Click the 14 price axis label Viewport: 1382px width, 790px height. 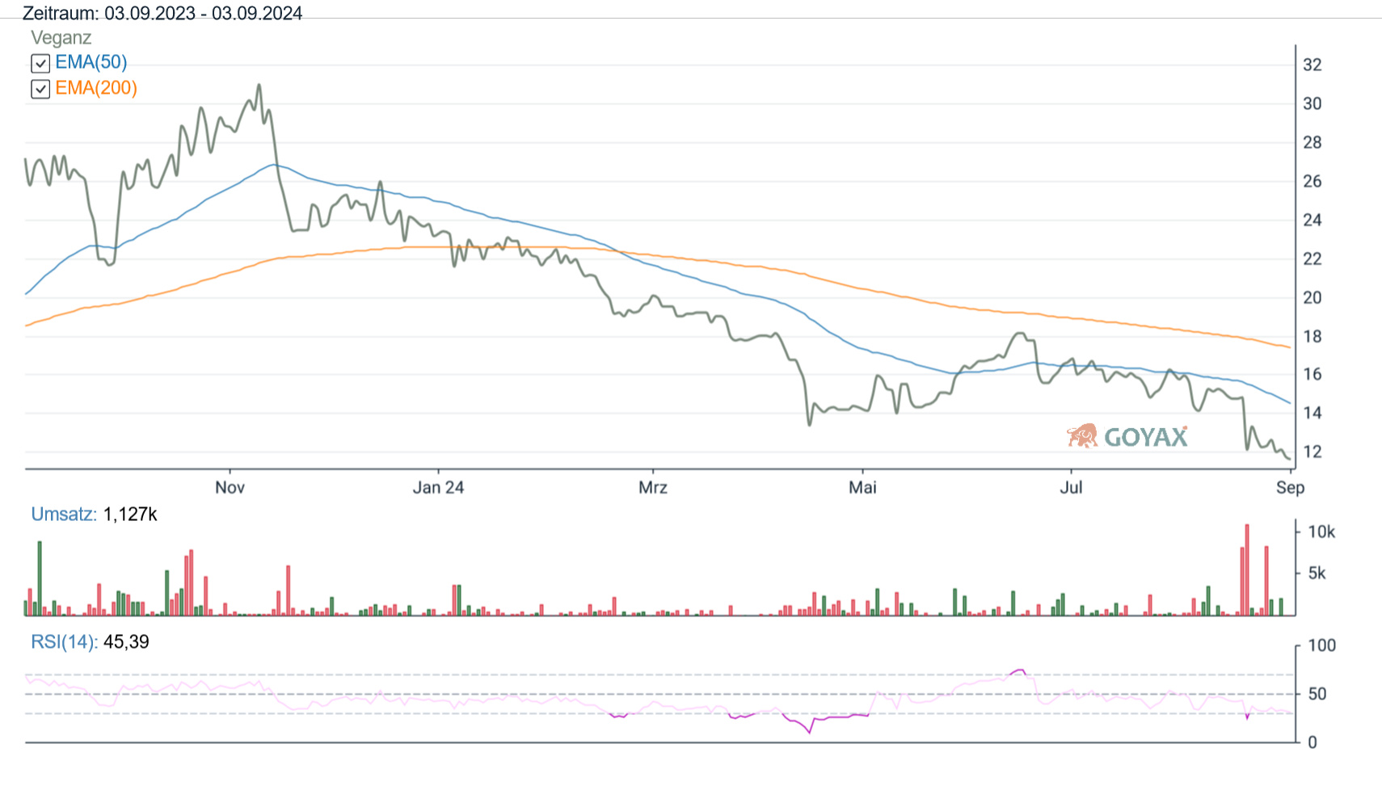click(1312, 414)
